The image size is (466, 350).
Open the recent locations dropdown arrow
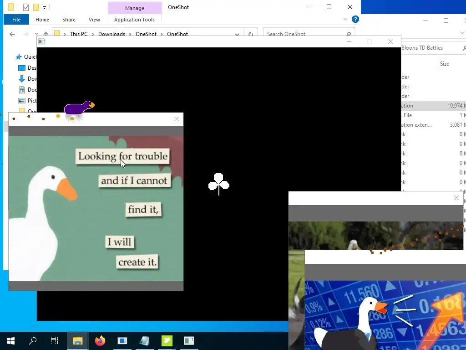point(36,34)
